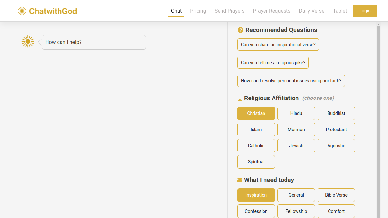Click the scrollbar up arrow
Screen dimensions: 388x218
coord(379,24)
